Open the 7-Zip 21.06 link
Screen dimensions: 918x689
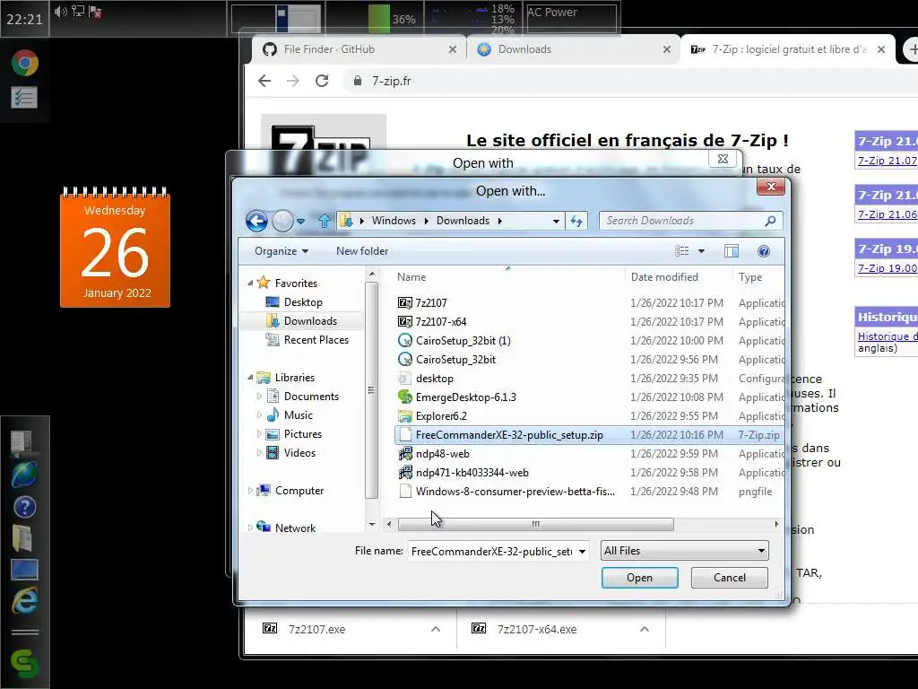tap(887, 214)
